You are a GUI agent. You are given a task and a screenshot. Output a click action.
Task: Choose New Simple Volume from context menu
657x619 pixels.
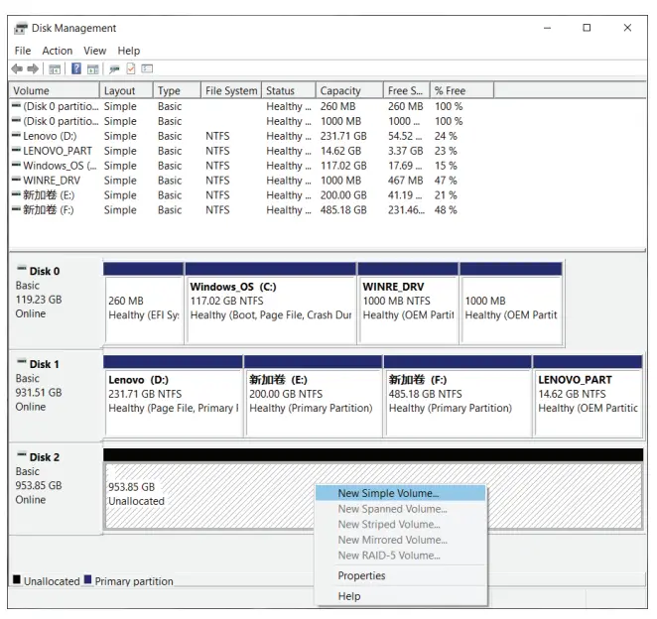tap(388, 493)
